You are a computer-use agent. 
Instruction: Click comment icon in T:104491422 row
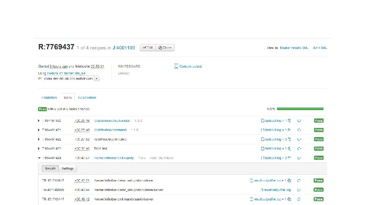(299, 139)
